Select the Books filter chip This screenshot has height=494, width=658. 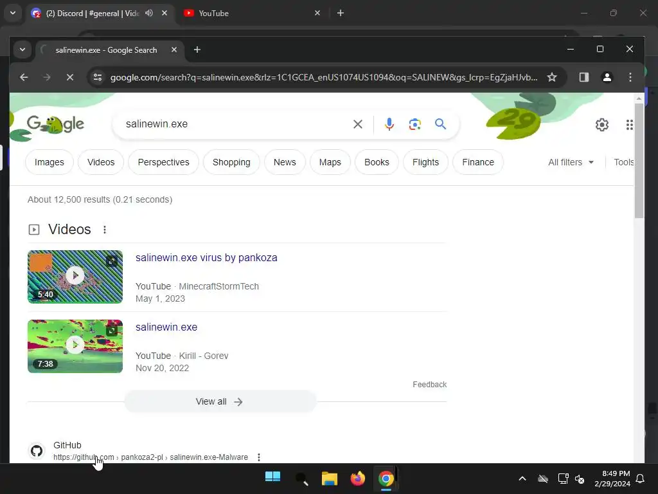click(377, 162)
